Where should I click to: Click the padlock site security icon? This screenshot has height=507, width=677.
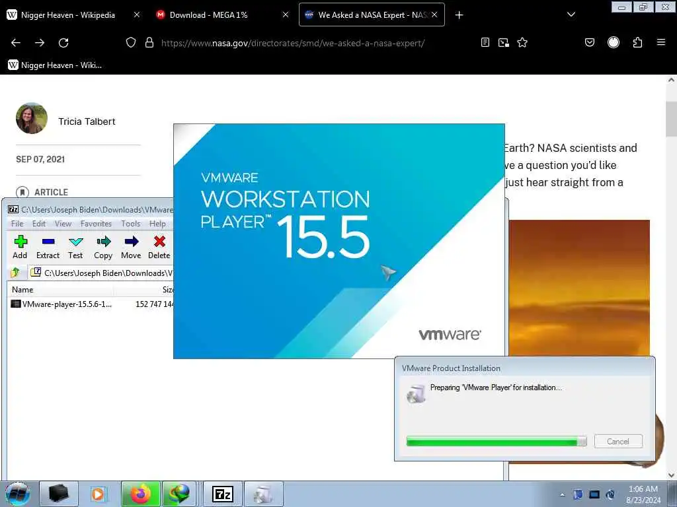tap(149, 43)
